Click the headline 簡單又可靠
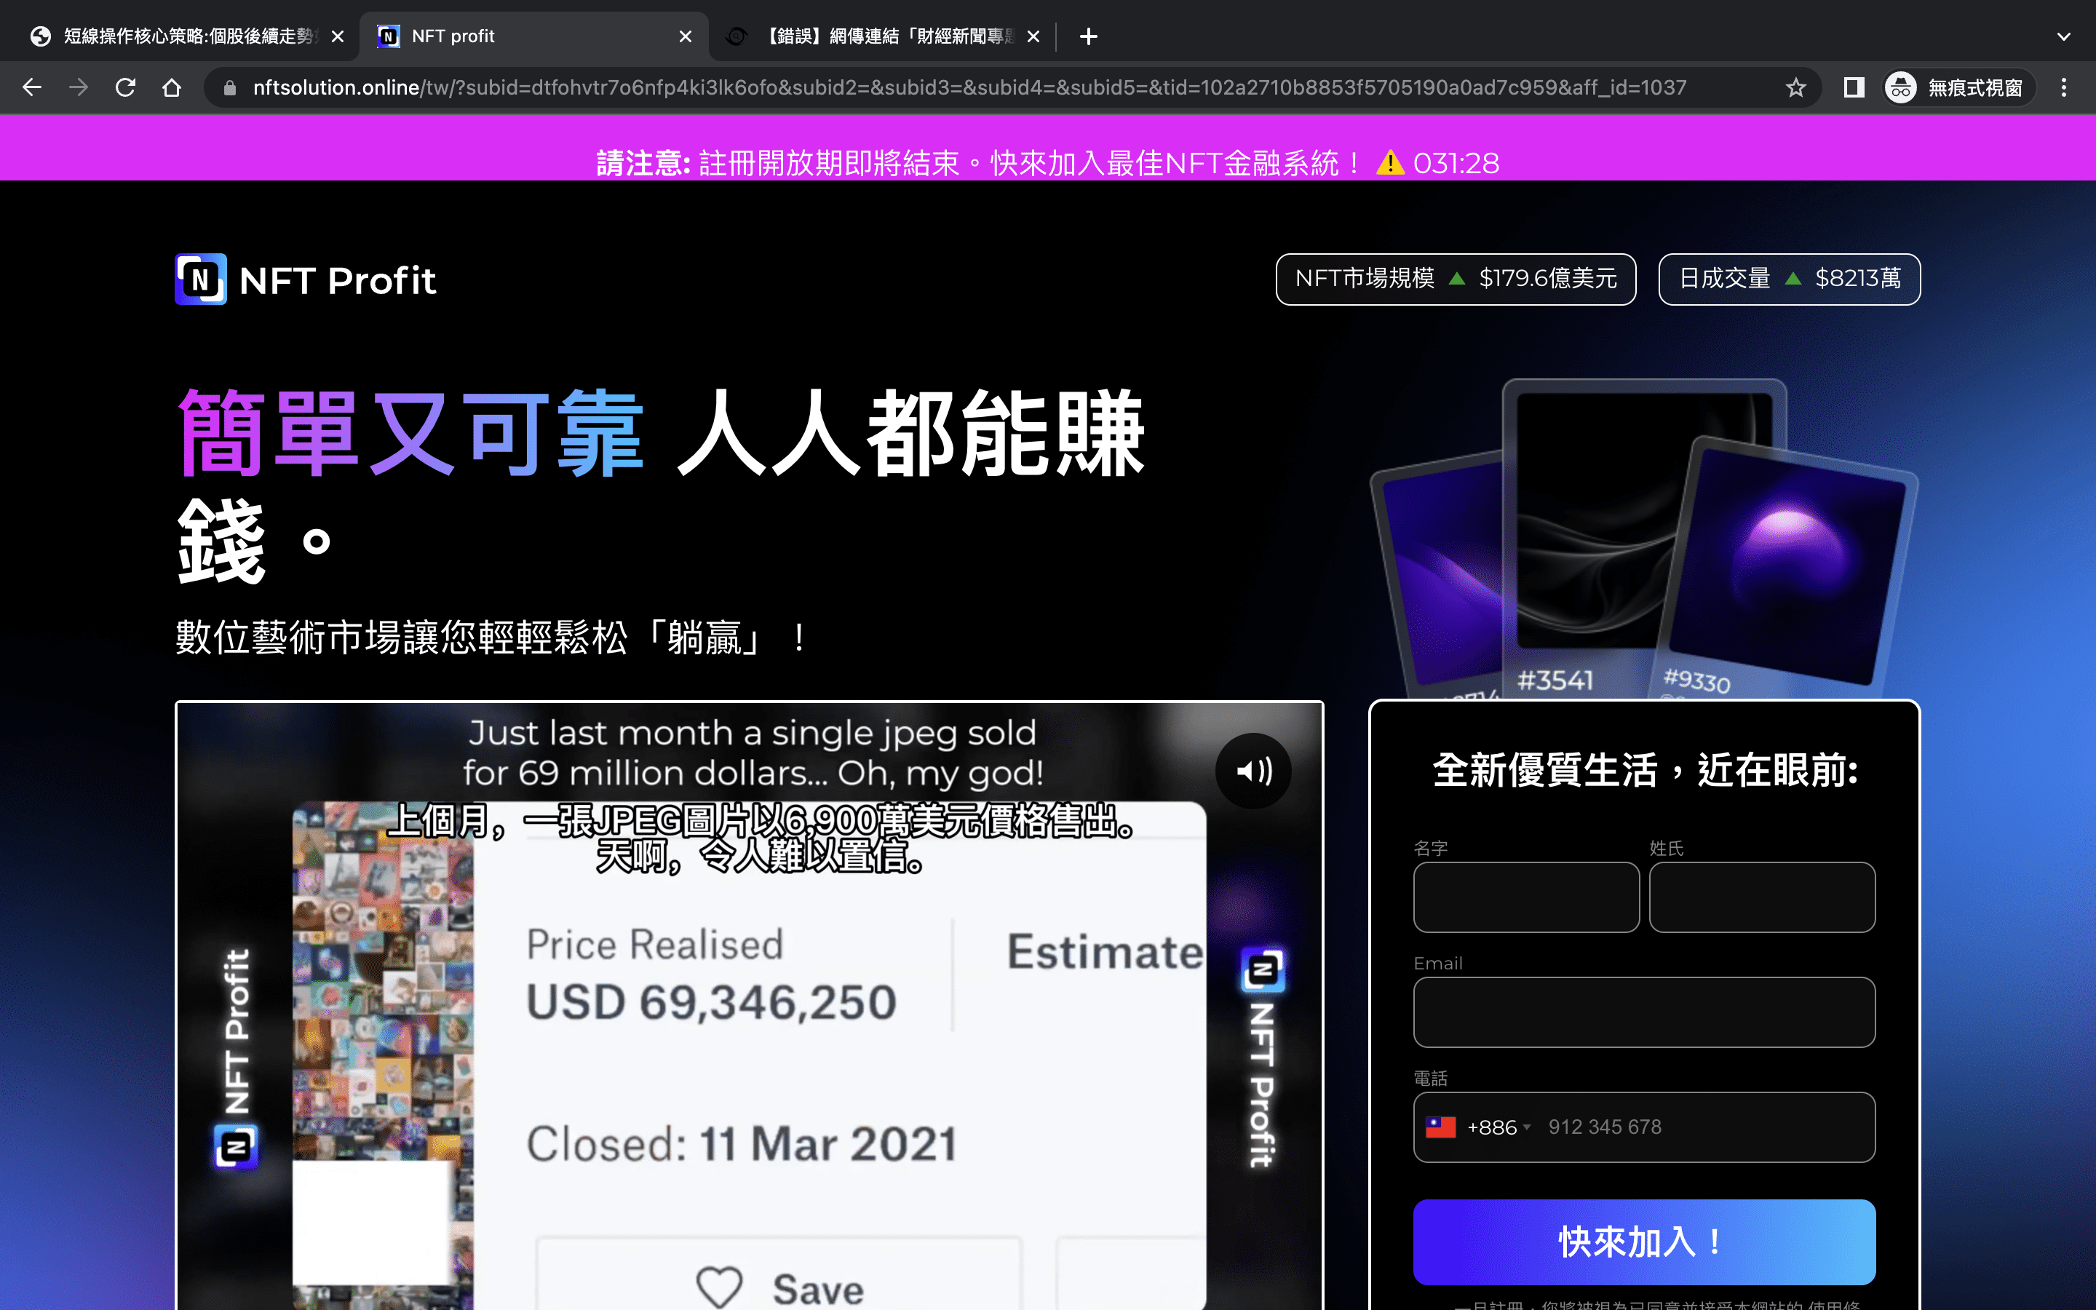Viewport: 2096px width, 1310px height. [x=410, y=433]
